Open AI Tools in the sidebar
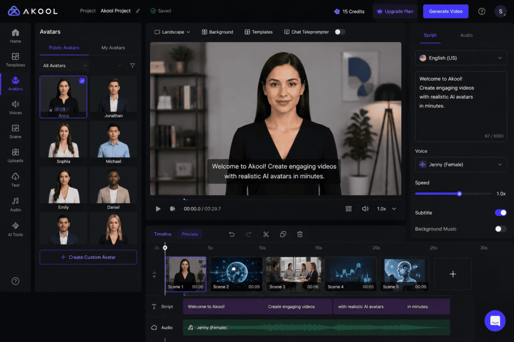 [16, 229]
